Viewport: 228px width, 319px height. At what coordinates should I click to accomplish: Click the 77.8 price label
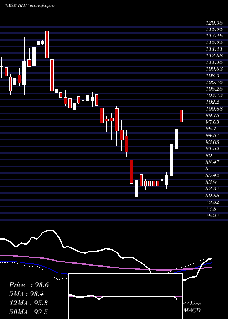[211, 209]
